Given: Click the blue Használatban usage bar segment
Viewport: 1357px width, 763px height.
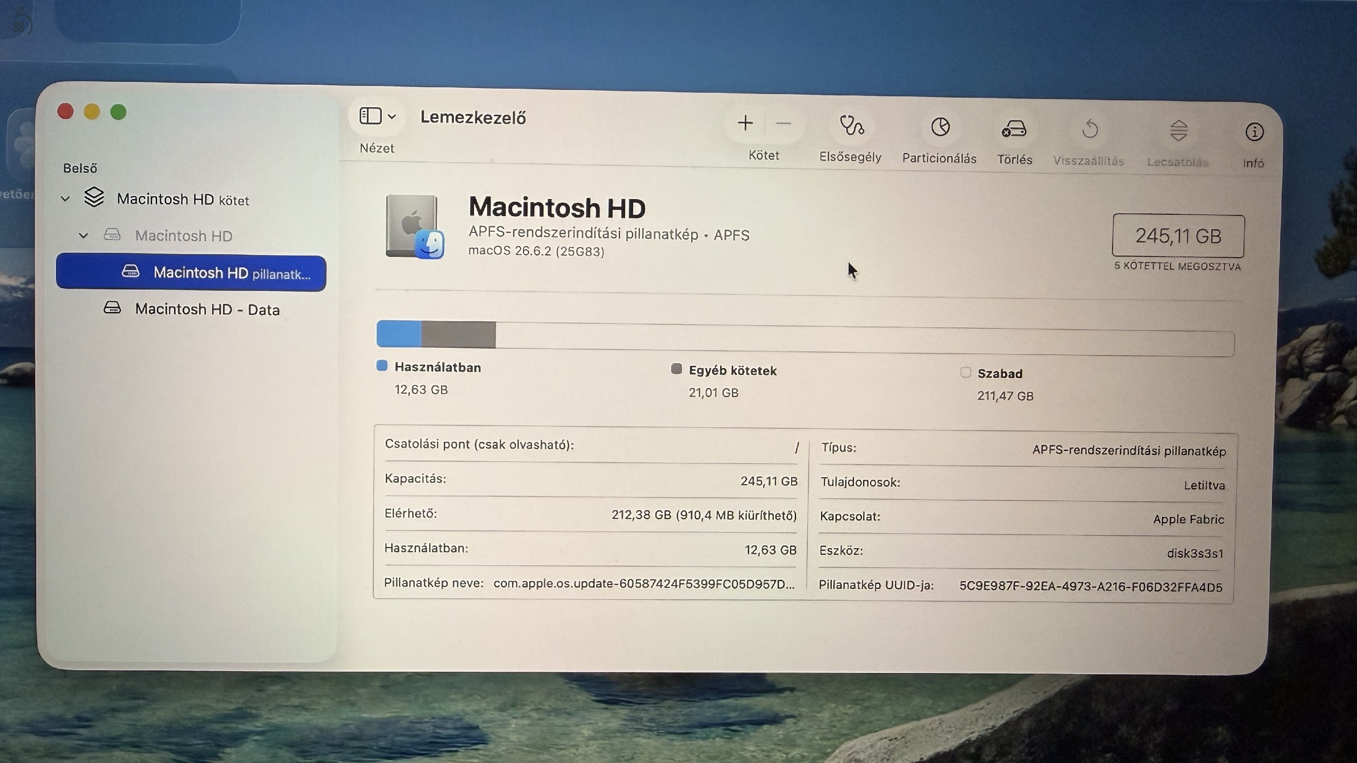Looking at the screenshot, I should coord(399,333).
